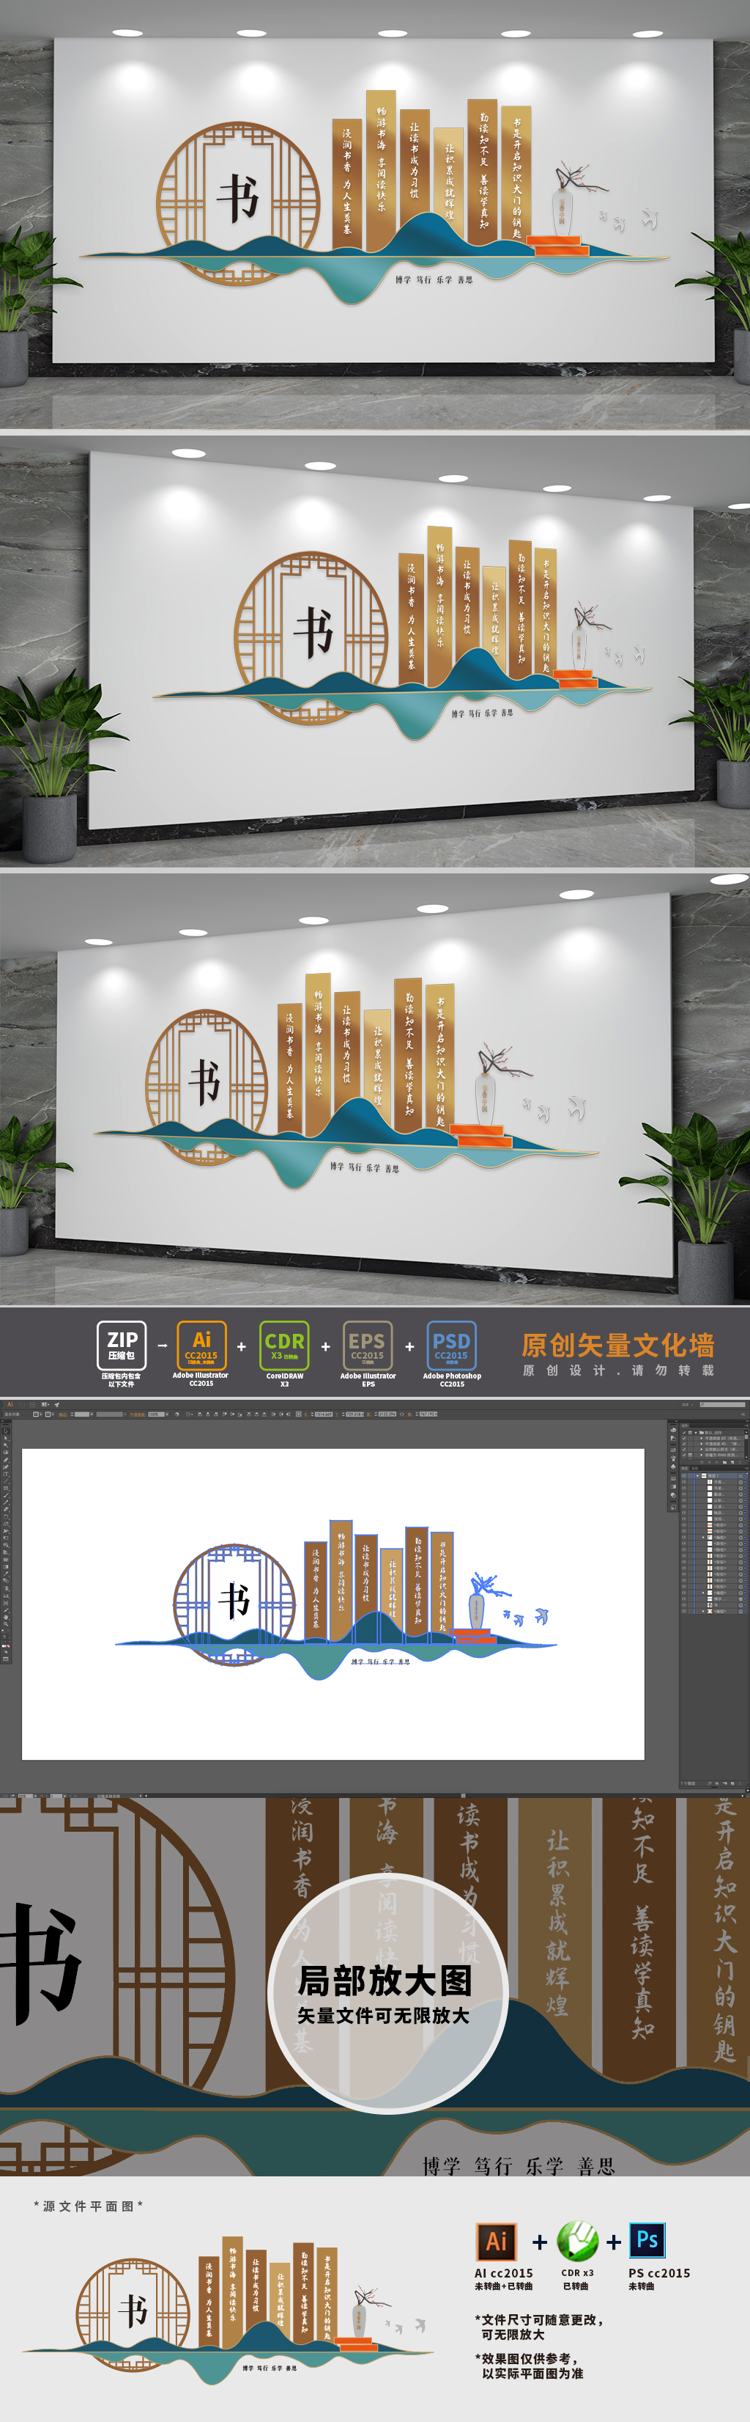Collapse the 图层 1 layer tree
Screen dimensions: 750x2422
pyautogui.click(x=697, y=1476)
